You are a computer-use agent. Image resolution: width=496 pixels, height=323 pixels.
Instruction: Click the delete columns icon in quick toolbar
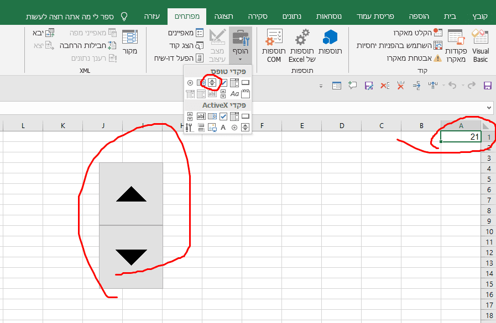tap(401, 85)
